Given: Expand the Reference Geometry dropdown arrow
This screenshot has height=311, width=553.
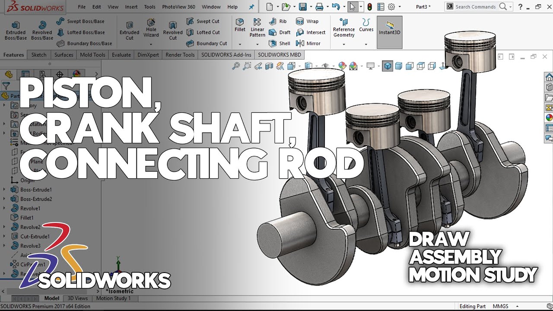Looking at the screenshot, I should (x=344, y=44).
